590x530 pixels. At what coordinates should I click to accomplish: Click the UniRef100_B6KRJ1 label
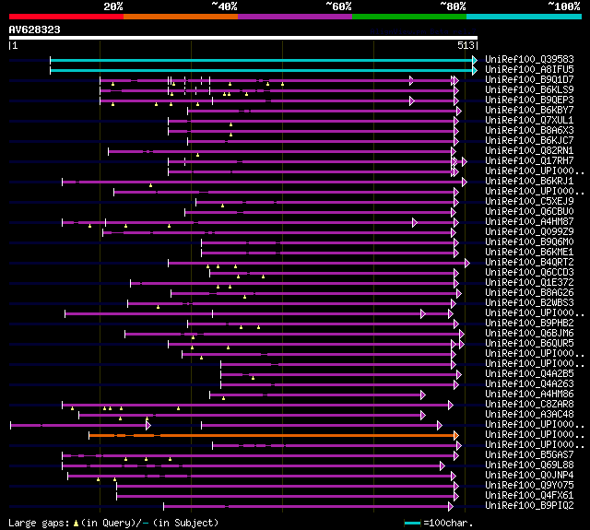pyautogui.click(x=529, y=182)
